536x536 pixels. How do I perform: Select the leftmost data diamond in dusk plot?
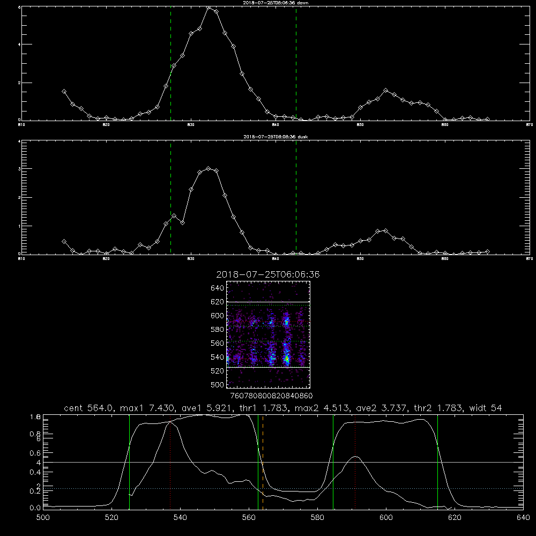click(x=64, y=241)
